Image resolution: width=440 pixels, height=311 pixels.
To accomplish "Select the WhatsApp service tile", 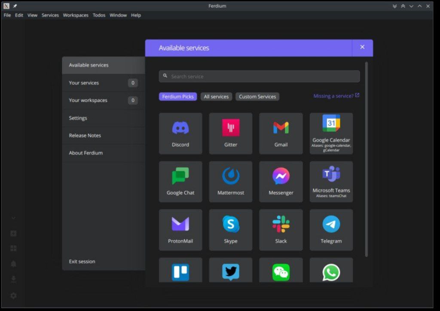I will pos(331,270).
